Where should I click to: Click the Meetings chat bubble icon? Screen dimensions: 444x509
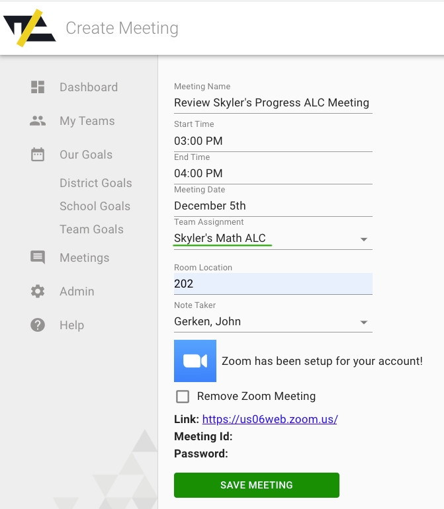point(38,257)
